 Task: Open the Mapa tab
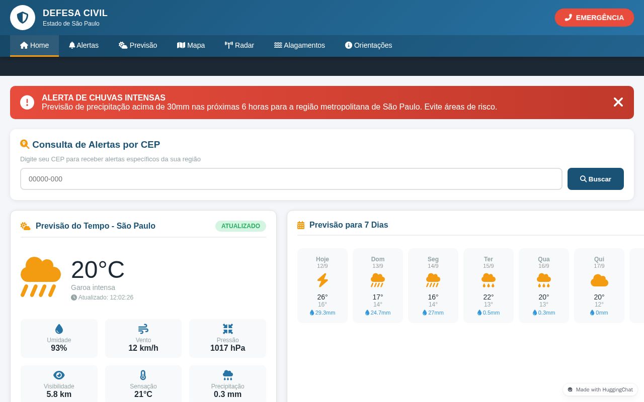pyautogui.click(x=191, y=45)
